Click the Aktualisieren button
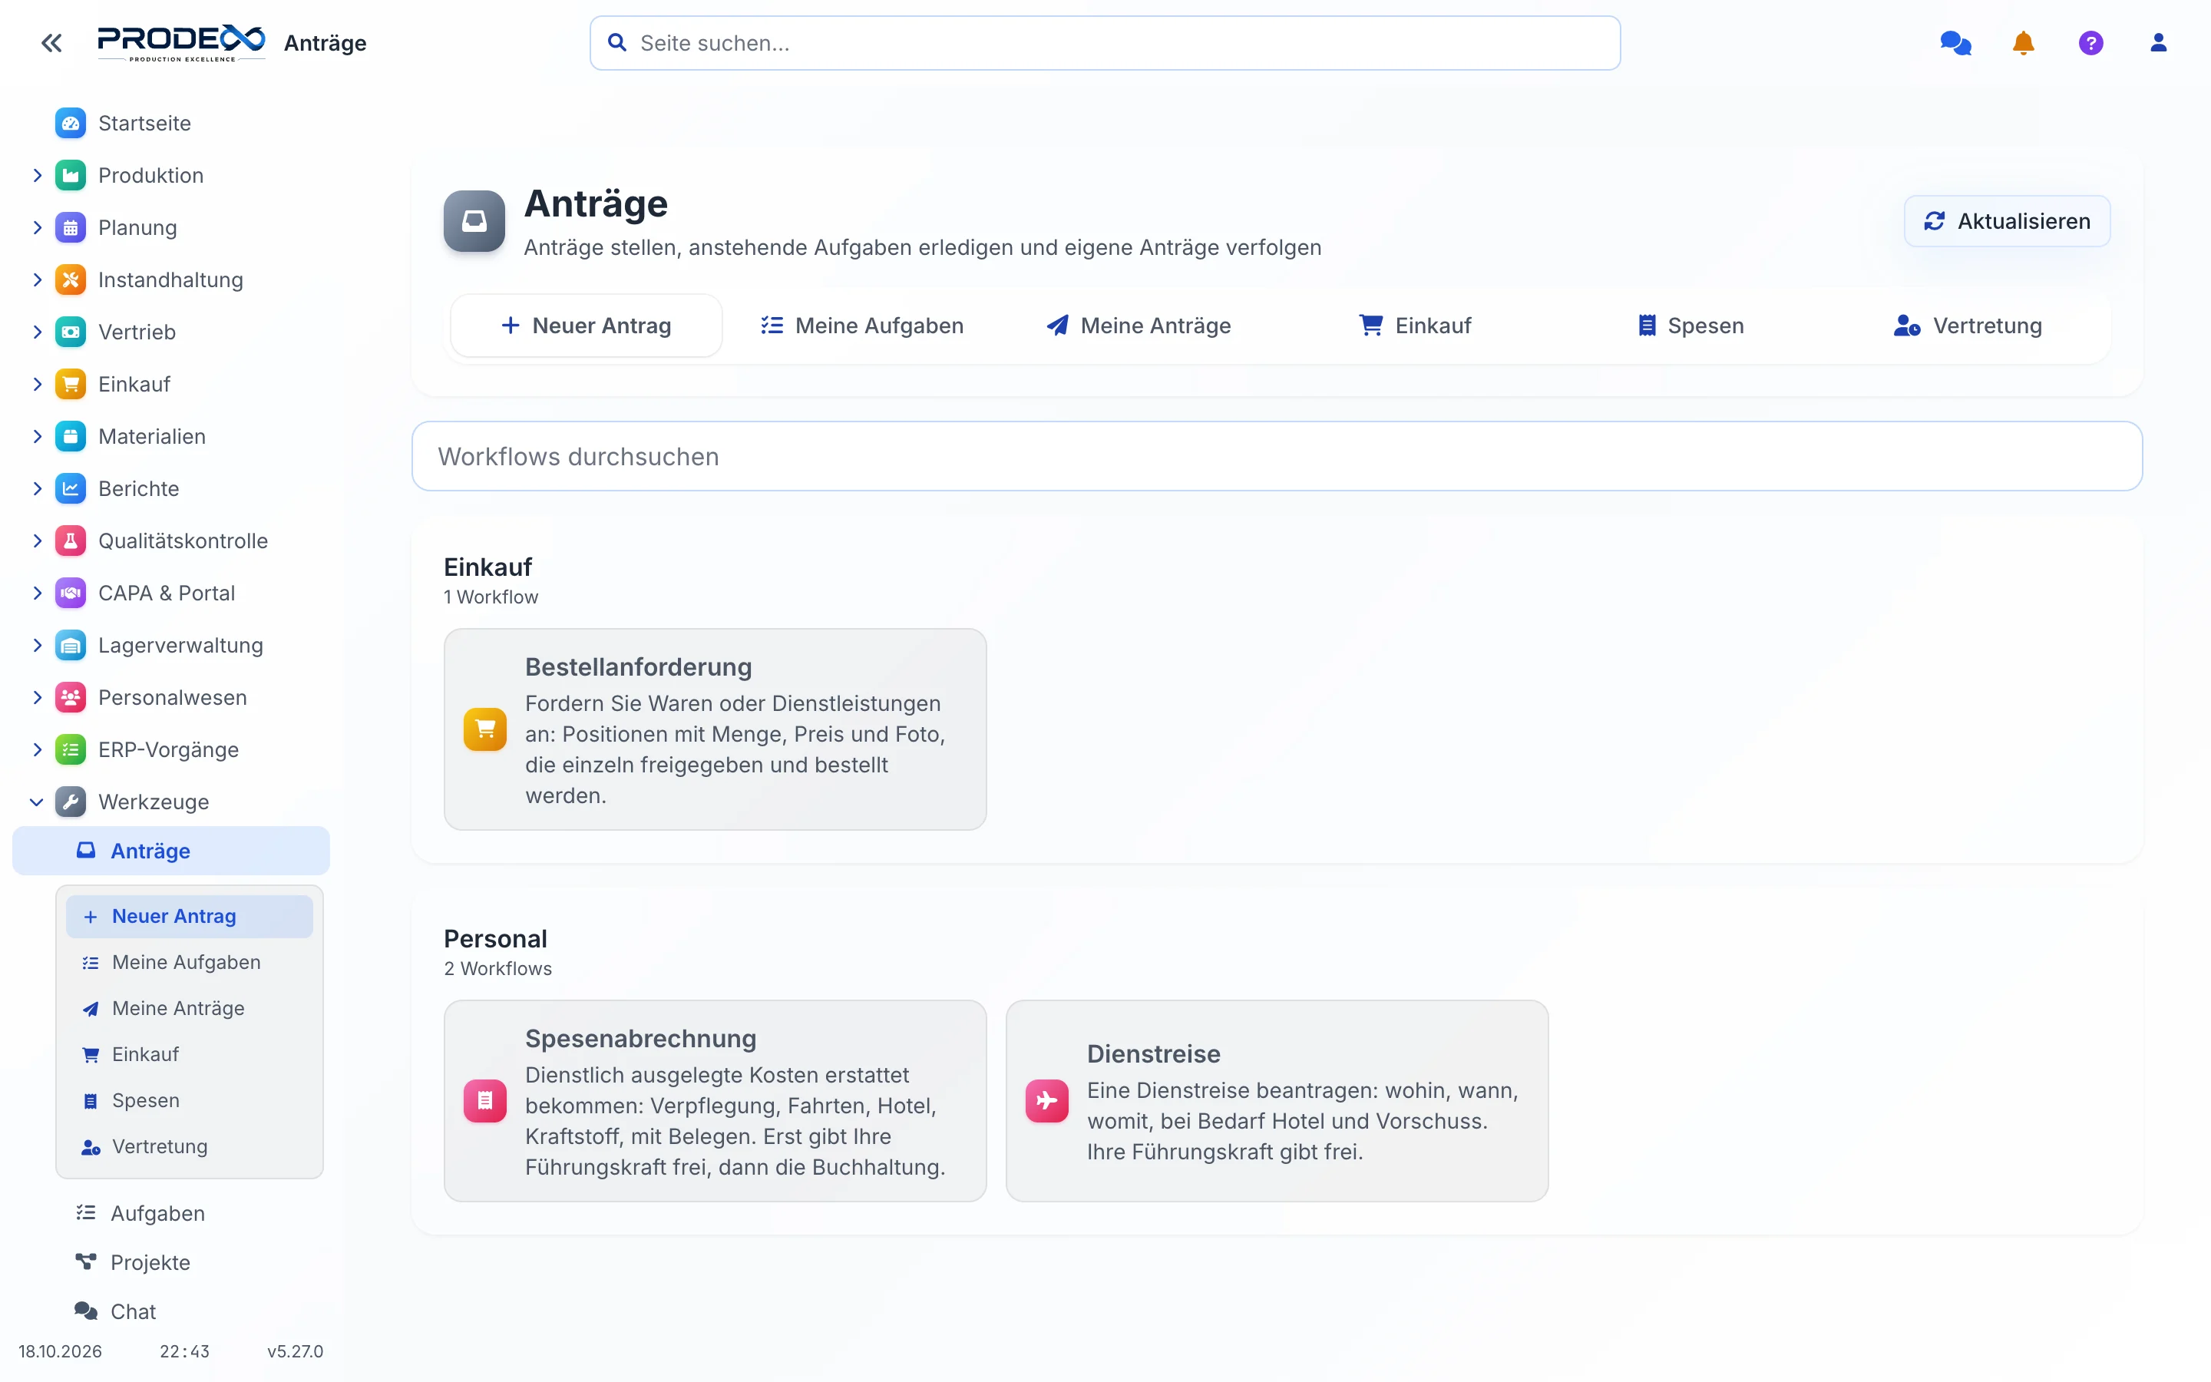Image resolution: width=2211 pixels, height=1382 pixels. tap(2006, 221)
